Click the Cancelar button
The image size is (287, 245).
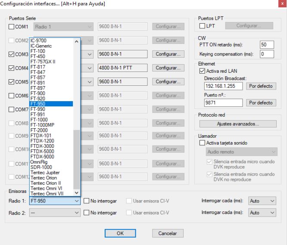[168, 233]
